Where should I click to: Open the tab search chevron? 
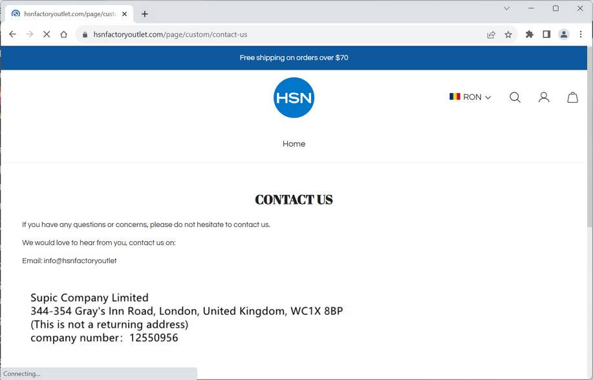[x=507, y=8]
